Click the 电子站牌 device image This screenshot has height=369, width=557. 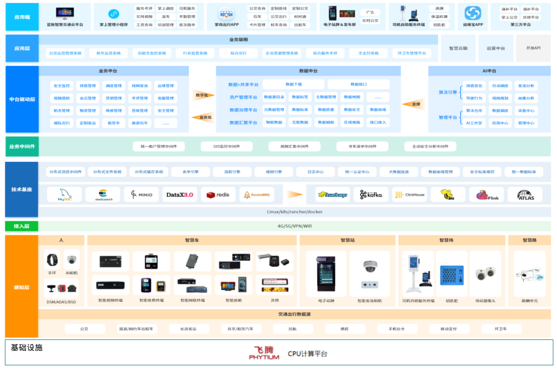coord(326,275)
